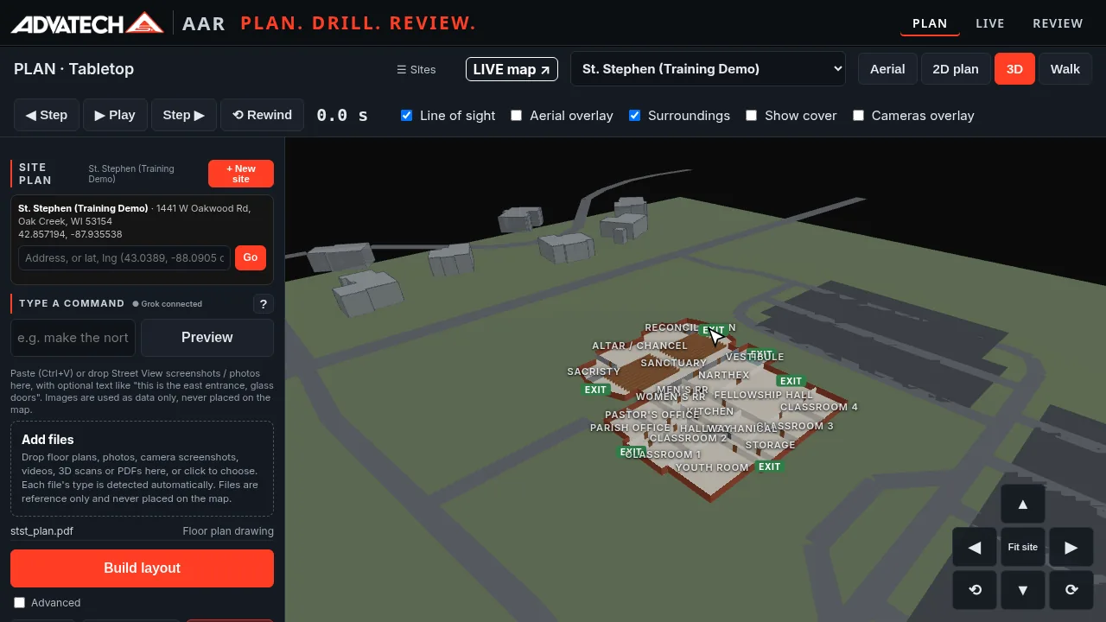Select the stst_plan.pdf file row
Image resolution: width=1106 pixels, height=622 pixels.
point(142,531)
